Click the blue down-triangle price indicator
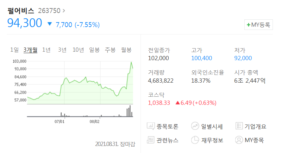The image size is (281, 153). click(x=50, y=24)
